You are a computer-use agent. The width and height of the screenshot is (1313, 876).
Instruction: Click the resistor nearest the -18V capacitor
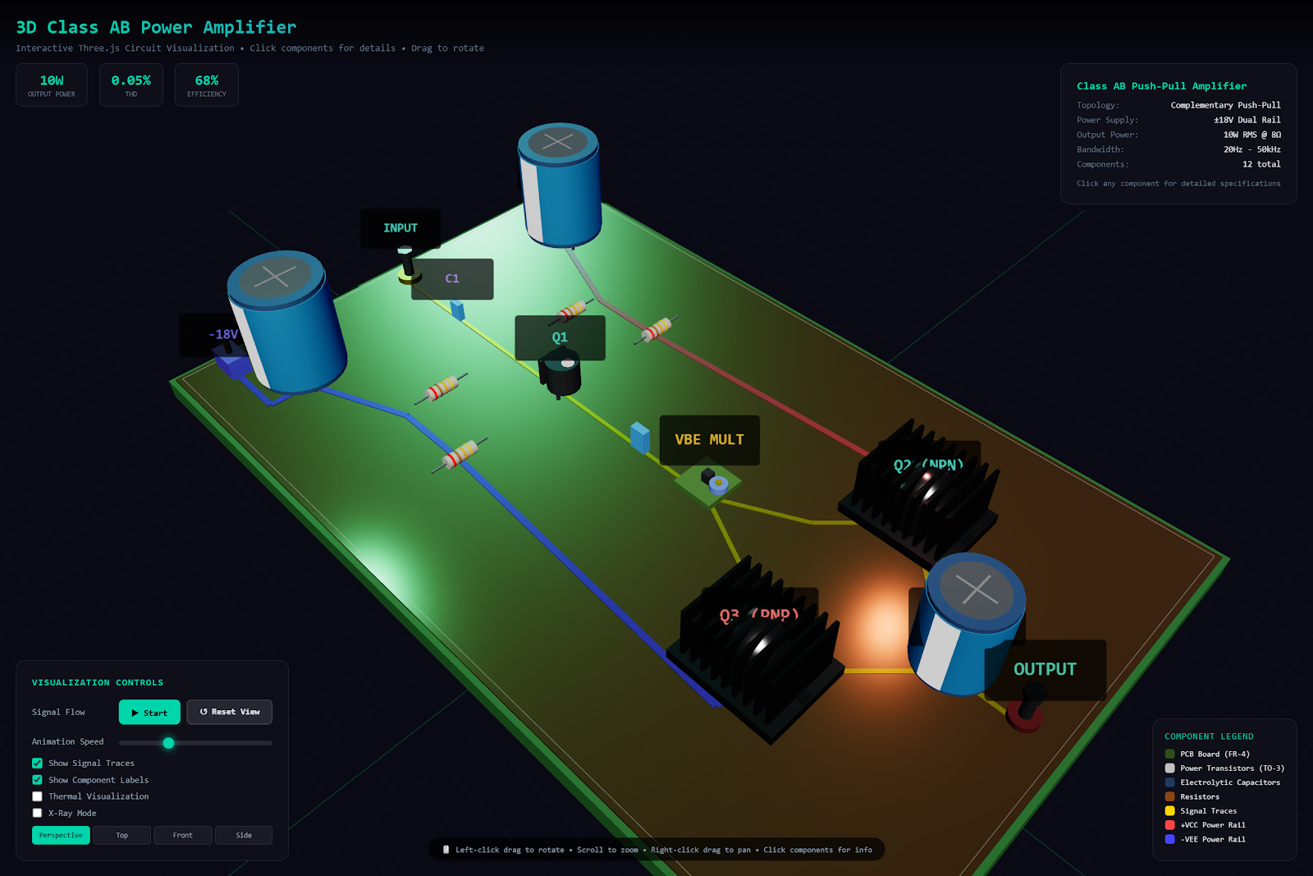coord(441,388)
